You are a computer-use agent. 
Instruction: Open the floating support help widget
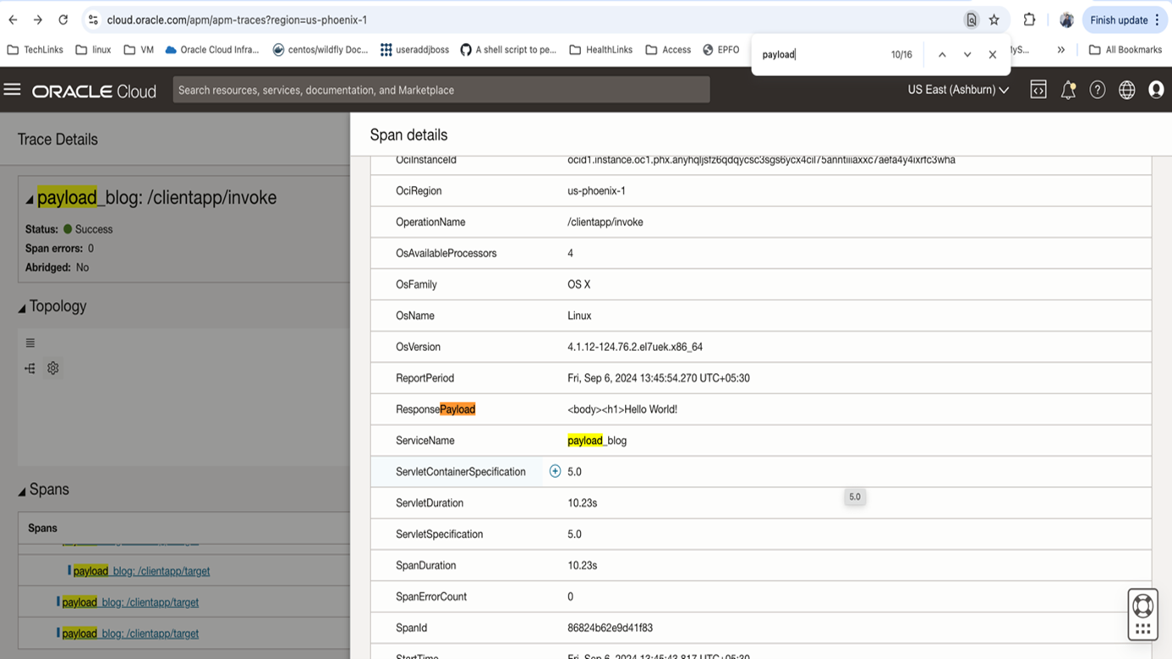[1142, 614]
